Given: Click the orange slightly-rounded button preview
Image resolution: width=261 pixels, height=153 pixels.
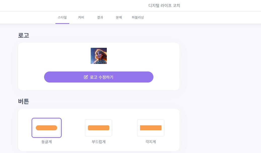Looking at the screenshot, I should tap(99, 128).
